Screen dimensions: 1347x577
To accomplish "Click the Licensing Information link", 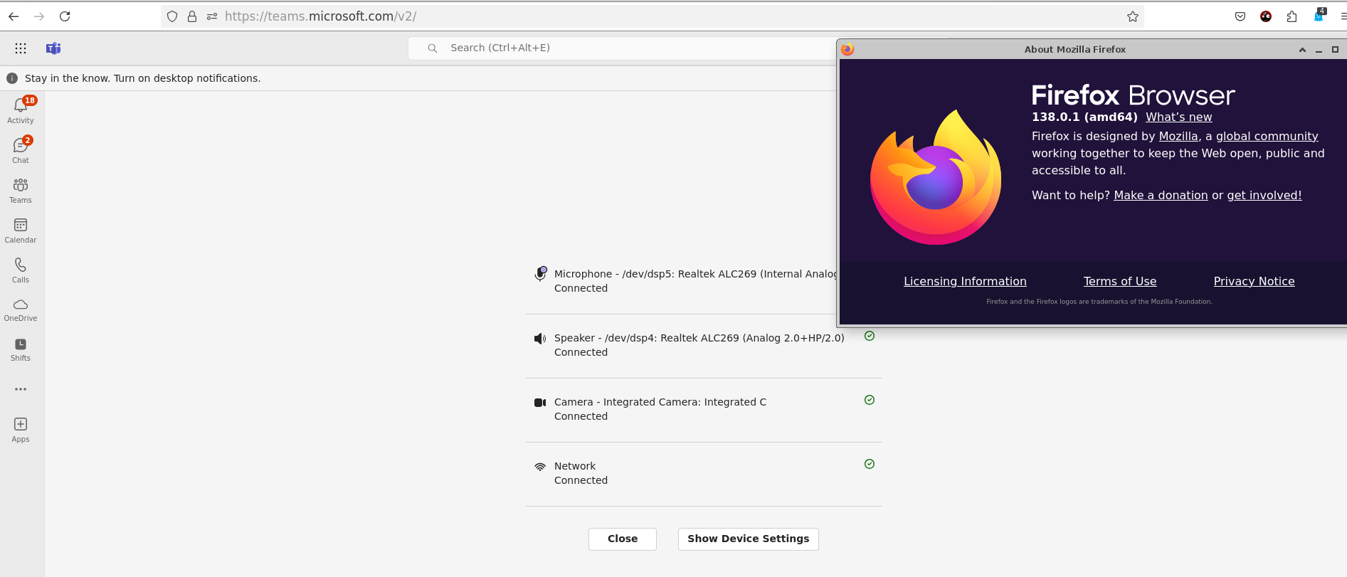I will coord(965,281).
